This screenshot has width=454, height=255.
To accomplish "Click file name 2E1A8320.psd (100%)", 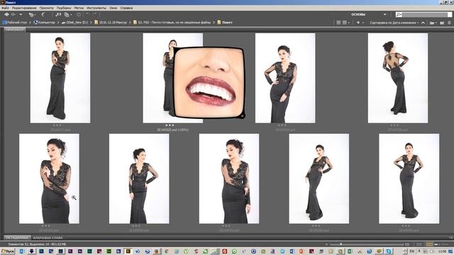I will click(172, 130).
